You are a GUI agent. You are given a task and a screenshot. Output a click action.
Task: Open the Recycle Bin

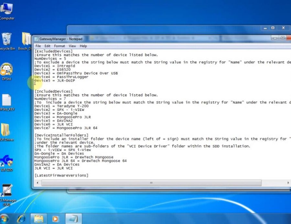pyautogui.click(x=7, y=38)
